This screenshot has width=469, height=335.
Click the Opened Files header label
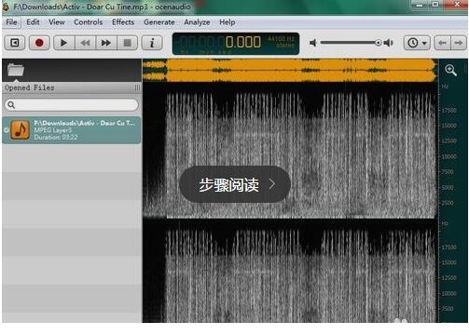30,87
